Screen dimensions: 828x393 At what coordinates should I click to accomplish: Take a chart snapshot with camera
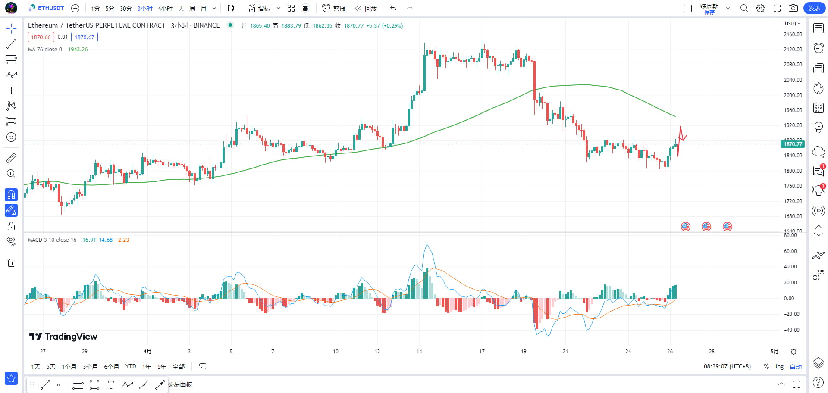[x=793, y=8]
